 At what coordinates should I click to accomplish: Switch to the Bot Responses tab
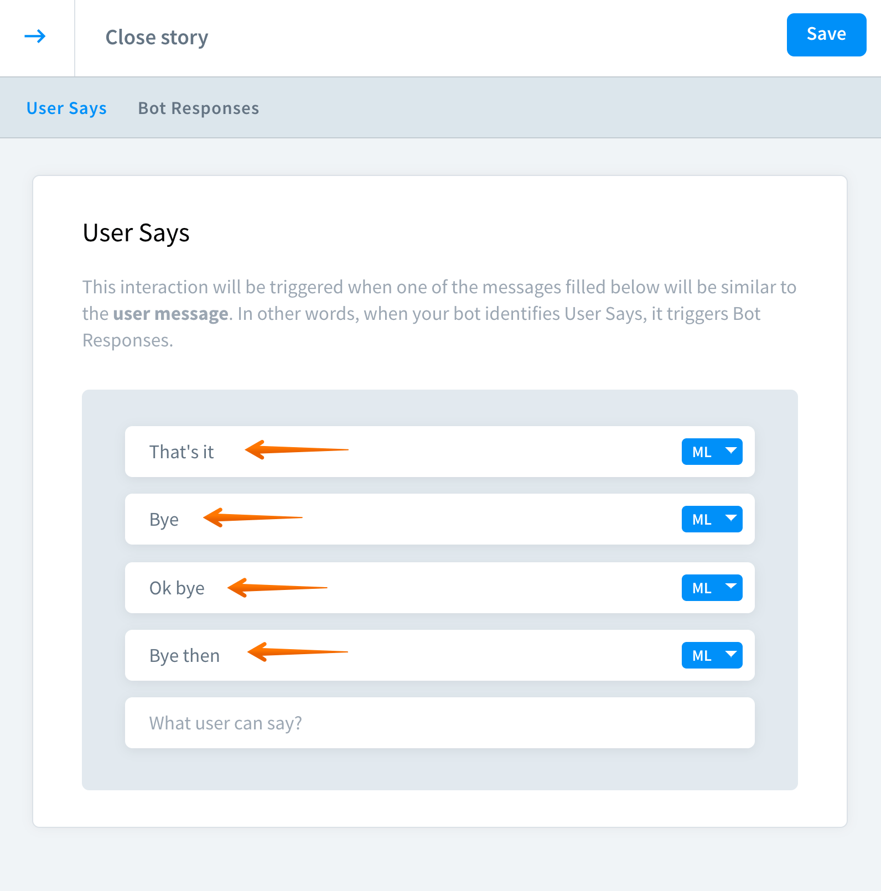click(198, 108)
